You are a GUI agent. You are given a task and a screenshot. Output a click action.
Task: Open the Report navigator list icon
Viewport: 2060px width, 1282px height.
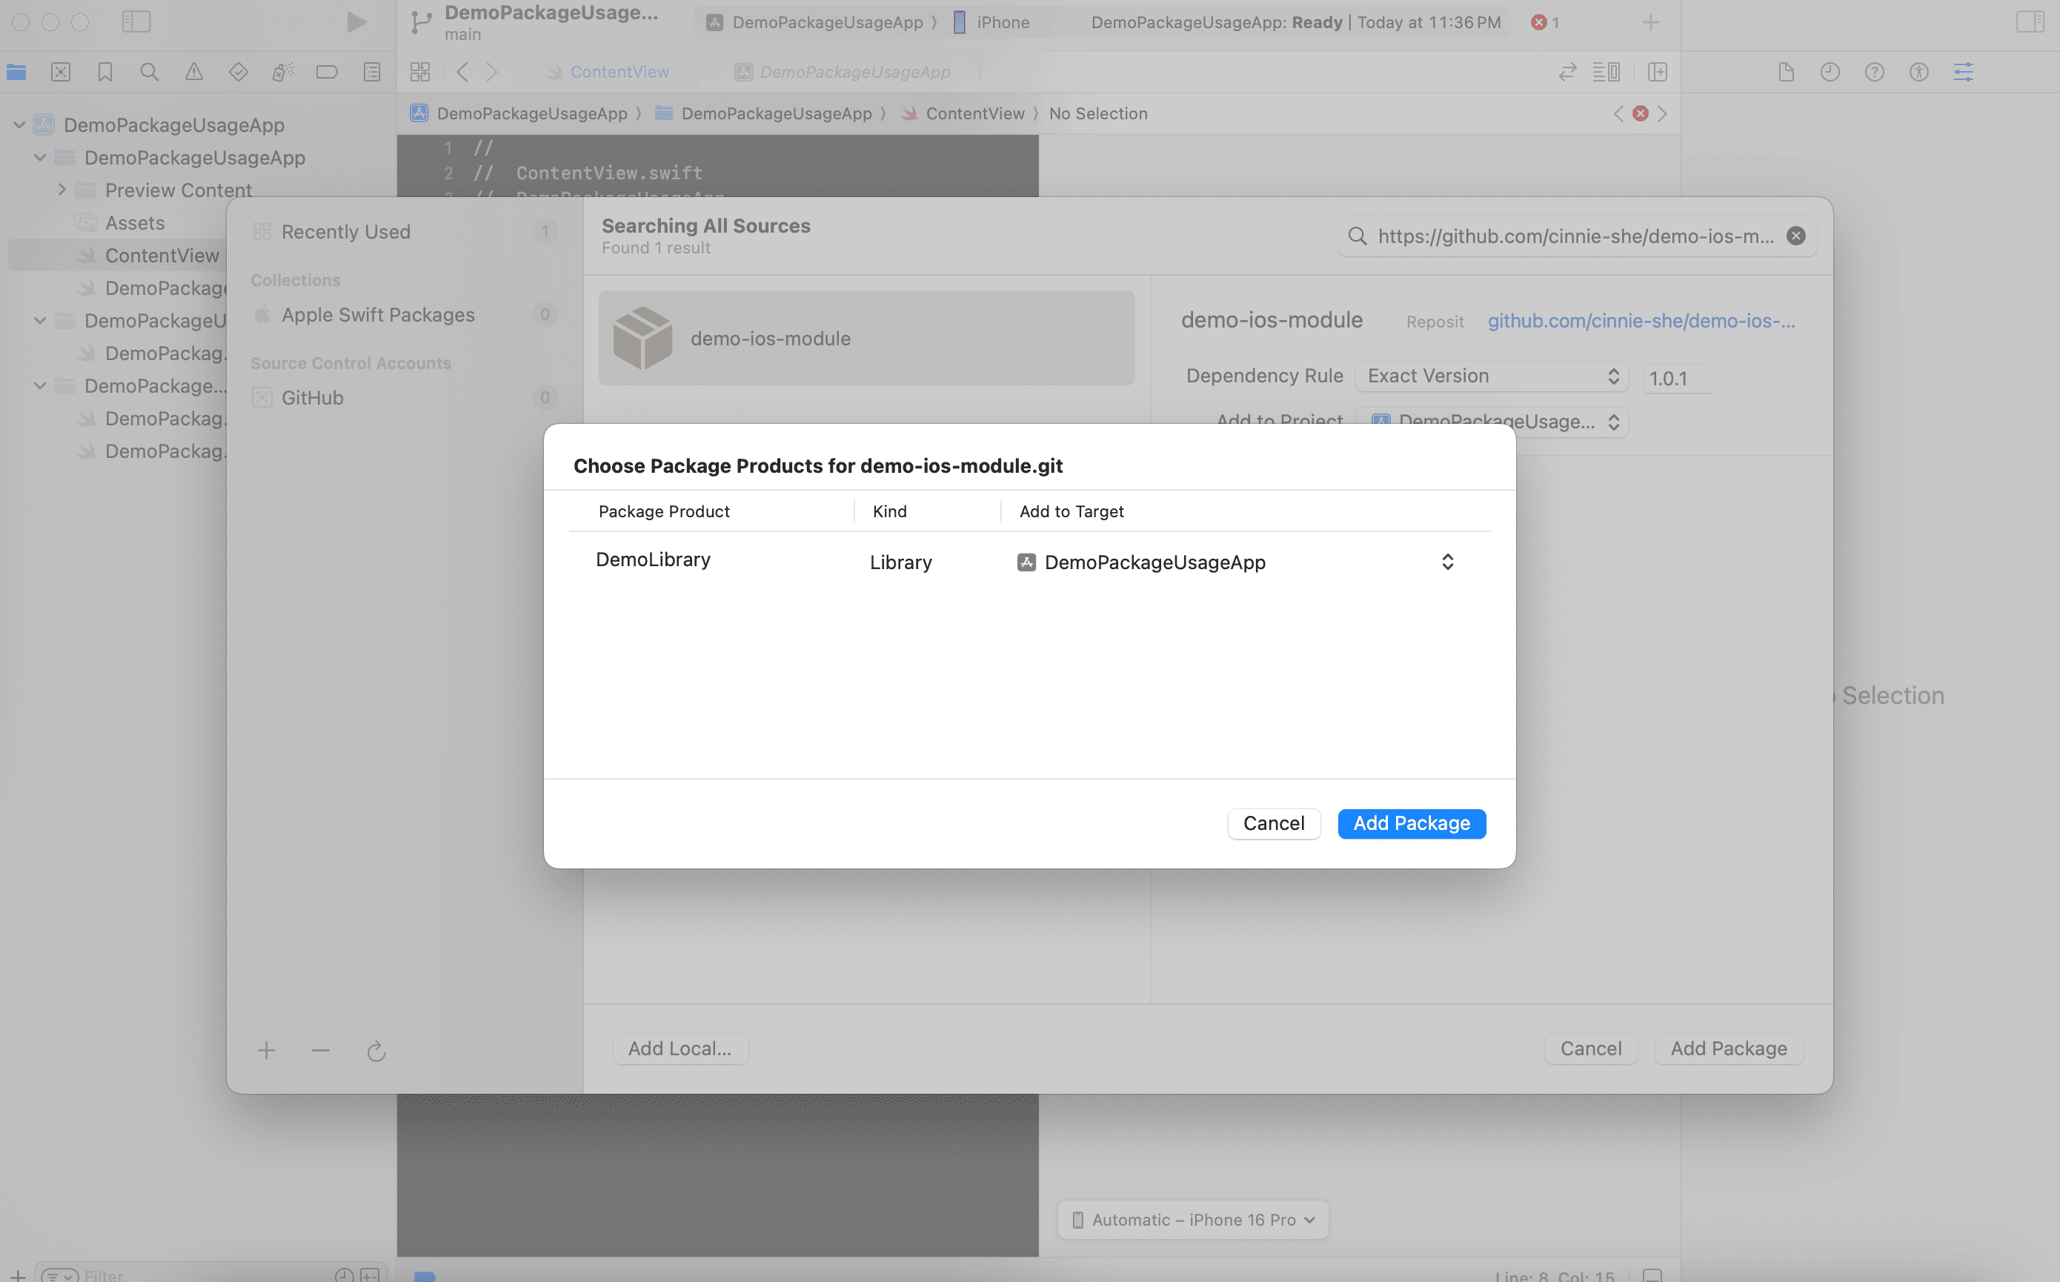(x=371, y=72)
